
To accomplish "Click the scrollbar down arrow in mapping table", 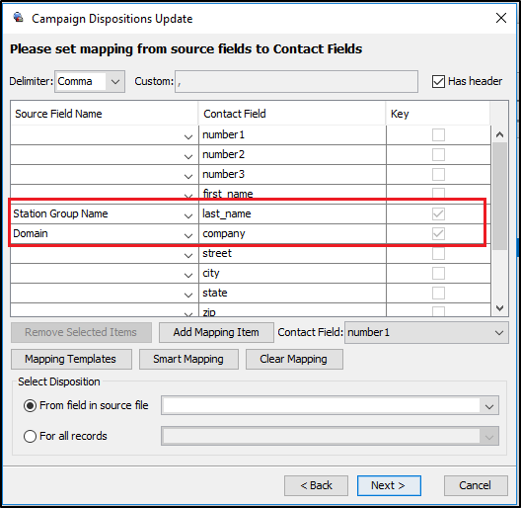I will coord(499,308).
